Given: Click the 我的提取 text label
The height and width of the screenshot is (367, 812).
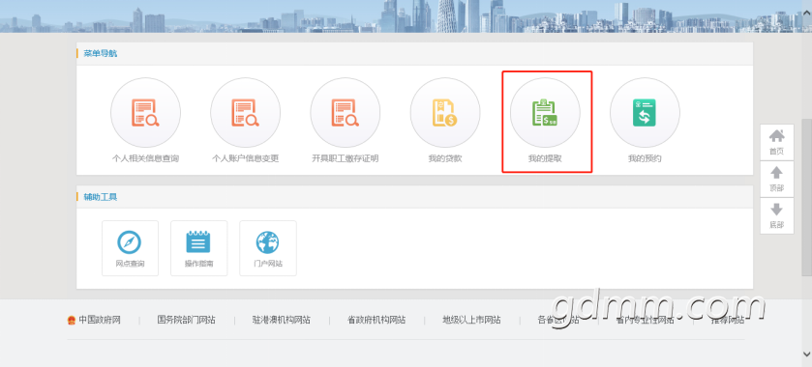Looking at the screenshot, I should click(x=545, y=158).
